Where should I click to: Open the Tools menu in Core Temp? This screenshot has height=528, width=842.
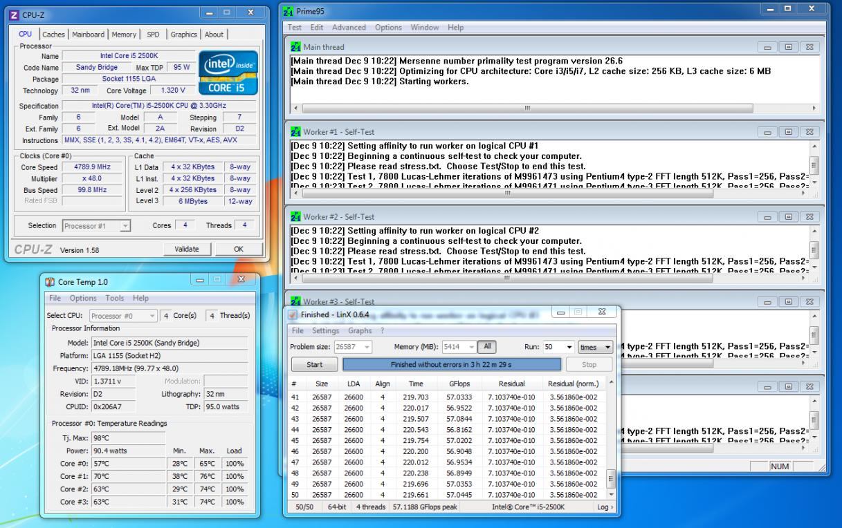click(x=116, y=298)
